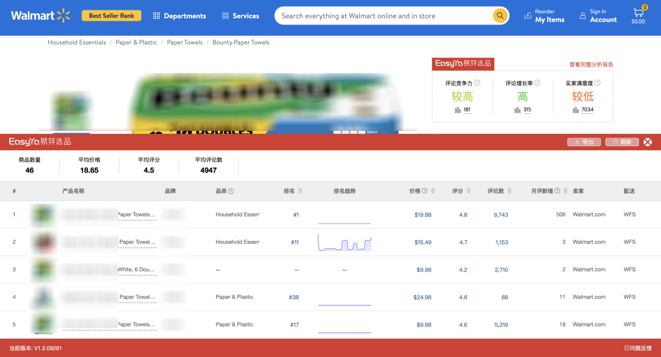Image resolution: width=661 pixels, height=357 pixels.
Task: Click the 刷新 refresh button
Action: [622, 142]
